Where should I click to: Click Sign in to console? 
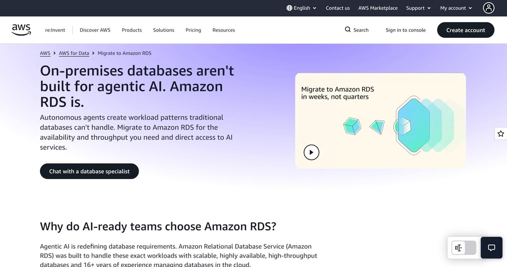tap(405, 30)
